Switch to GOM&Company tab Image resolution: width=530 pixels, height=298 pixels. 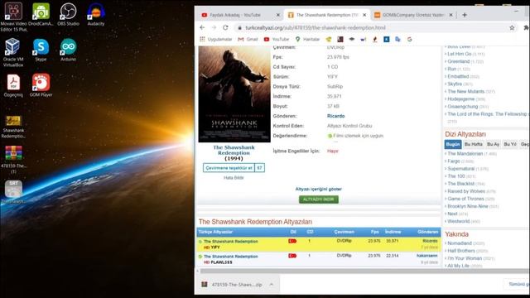(x=413, y=15)
